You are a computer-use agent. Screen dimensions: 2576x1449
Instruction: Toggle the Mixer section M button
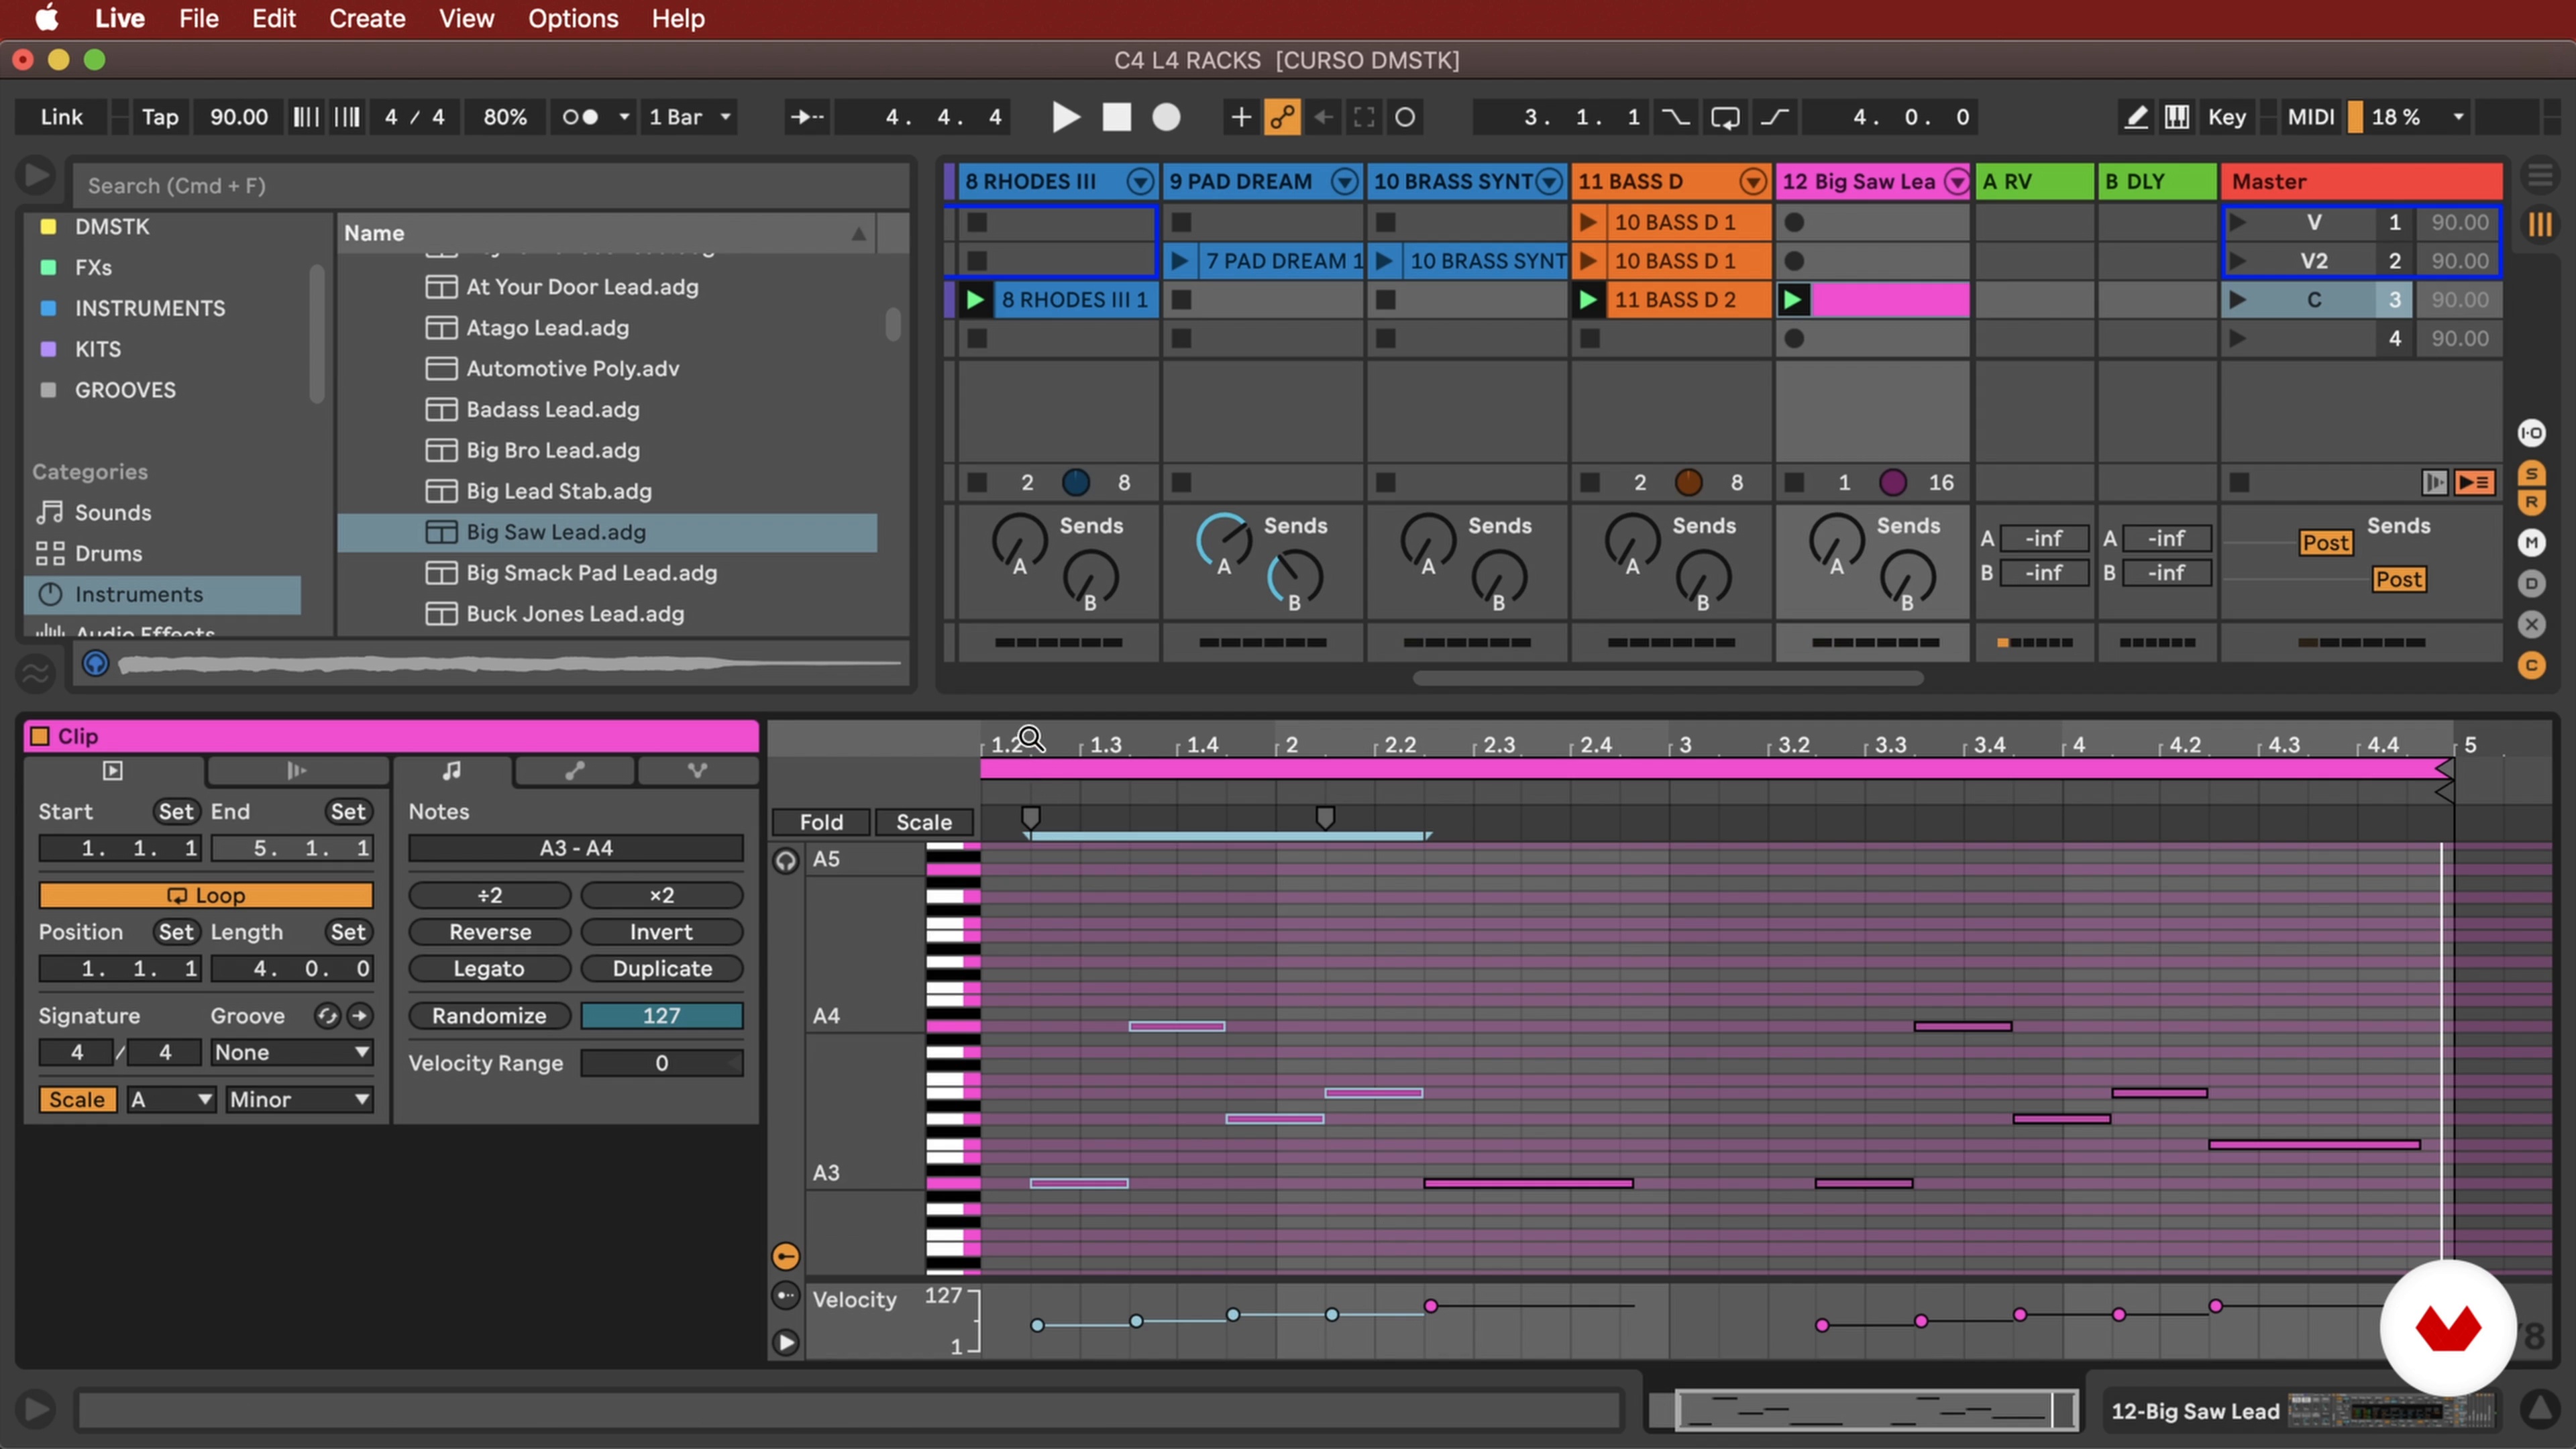tap(2531, 542)
